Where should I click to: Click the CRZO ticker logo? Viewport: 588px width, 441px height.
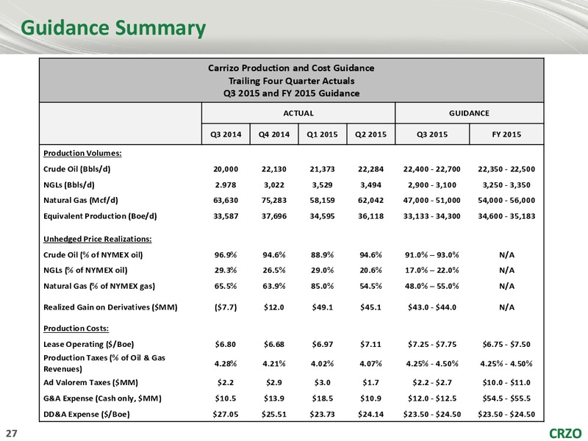click(565, 434)
